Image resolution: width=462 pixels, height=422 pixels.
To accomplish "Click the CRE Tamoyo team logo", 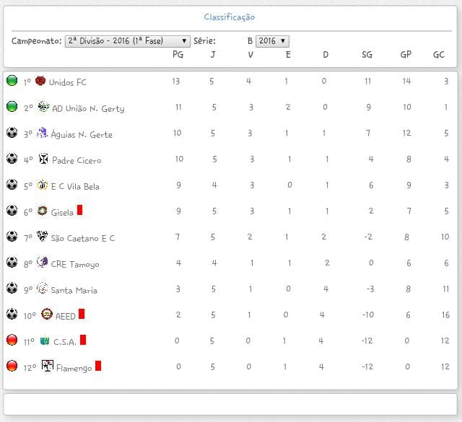I will point(42,263).
